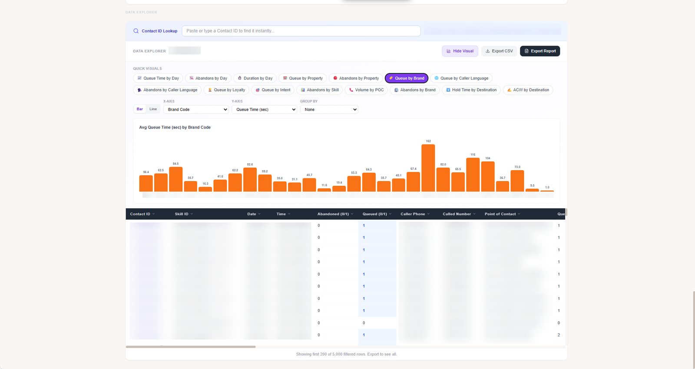Select Queue by Brand quick visual
The width and height of the screenshot is (695, 369).
[x=407, y=78]
